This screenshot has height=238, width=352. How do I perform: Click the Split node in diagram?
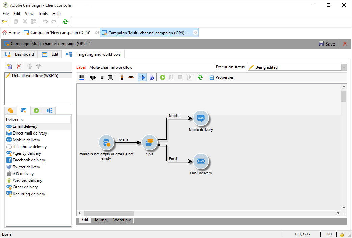click(150, 142)
